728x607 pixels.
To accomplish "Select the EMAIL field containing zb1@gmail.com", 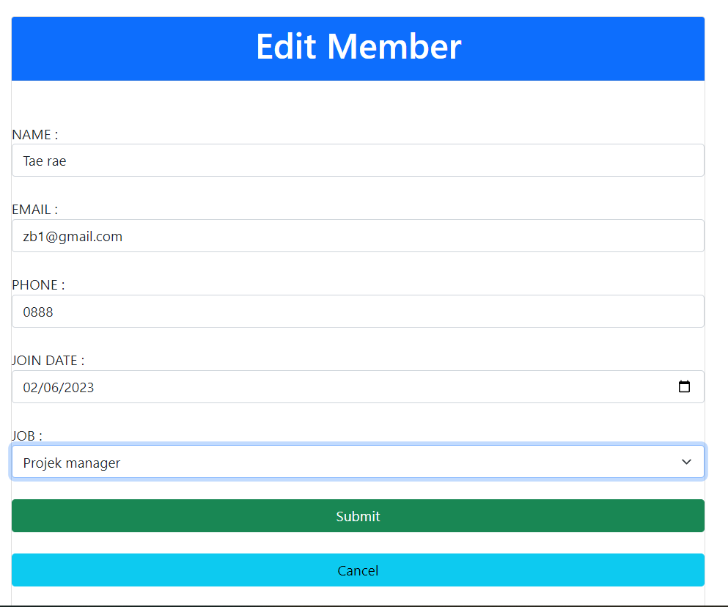I will 358,235.
